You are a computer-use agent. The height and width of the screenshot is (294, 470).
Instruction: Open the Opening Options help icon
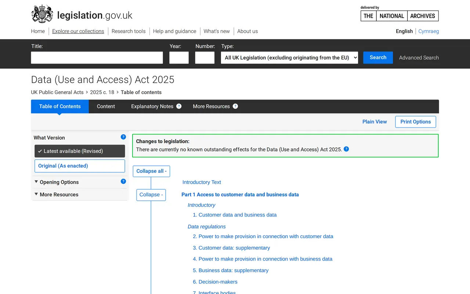pyautogui.click(x=123, y=181)
